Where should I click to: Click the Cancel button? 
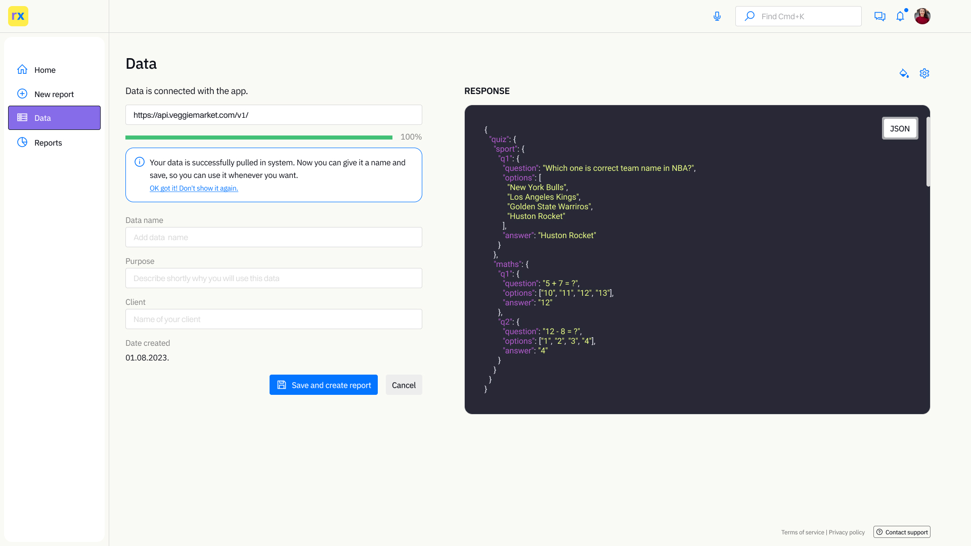tap(404, 385)
